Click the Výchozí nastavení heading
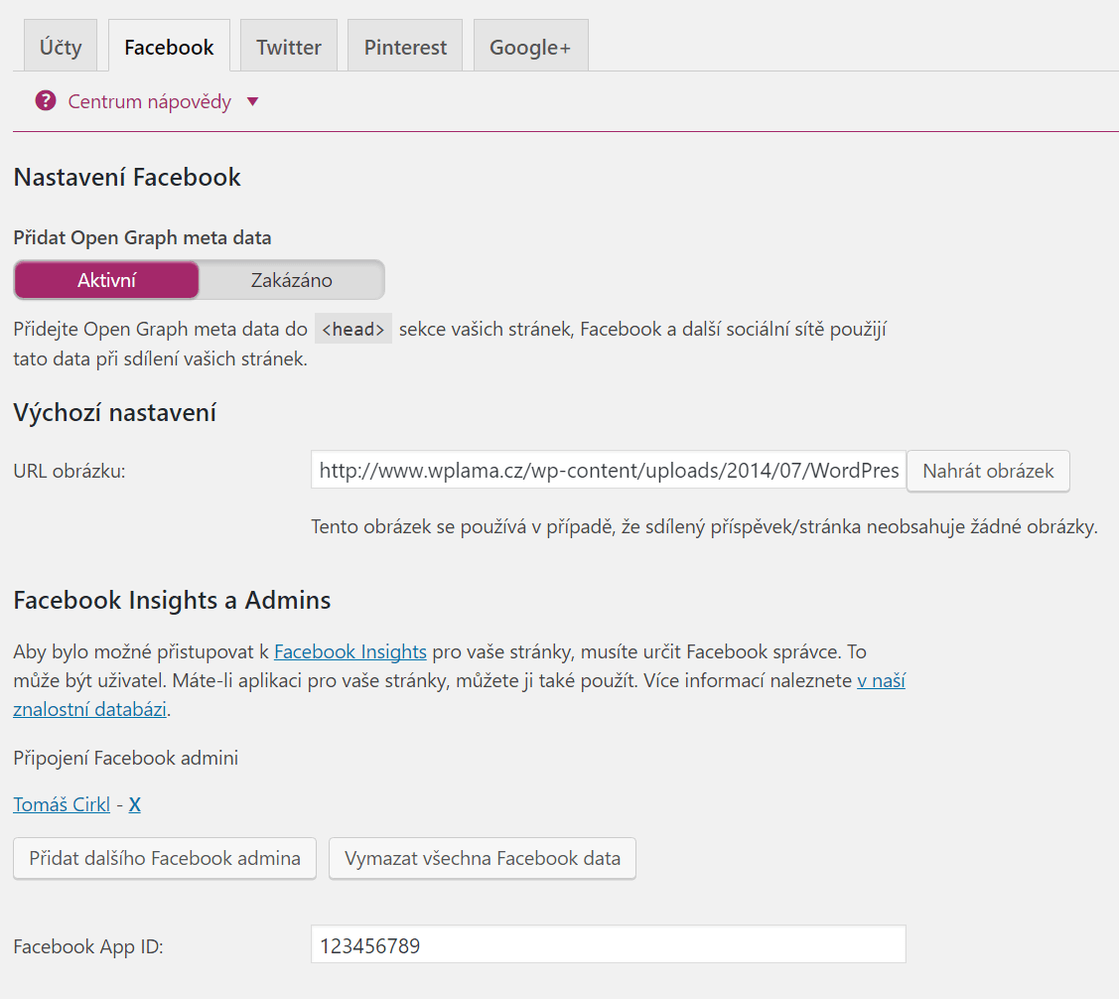The height and width of the screenshot is (999, 1119). point(115,412)
